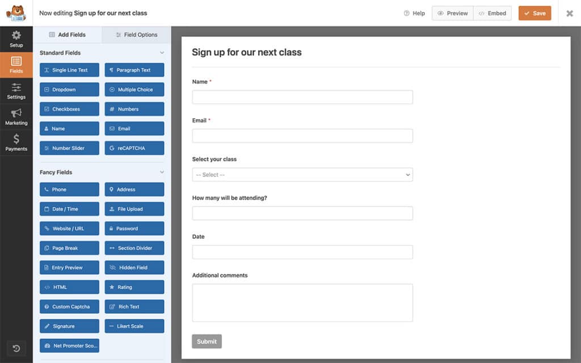Image resolution: width=581 pixels, height=363 pixels.
Task: Add a Date / Time field
Action: 69,209
